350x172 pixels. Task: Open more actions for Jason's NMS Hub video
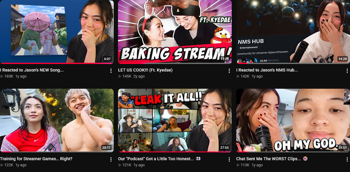[x=347, y=71]
